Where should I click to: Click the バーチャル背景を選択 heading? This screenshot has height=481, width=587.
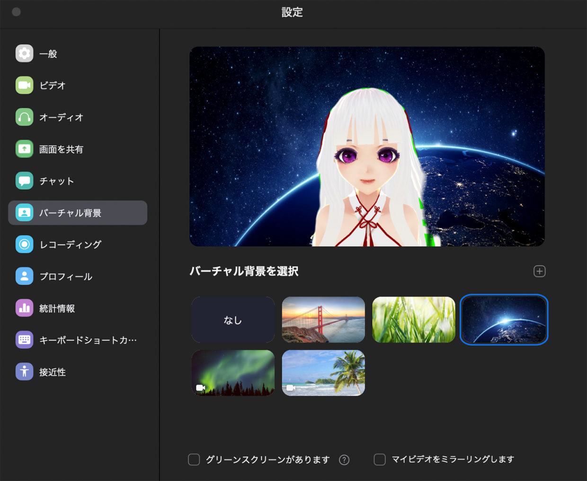click(244, 271)
